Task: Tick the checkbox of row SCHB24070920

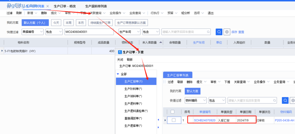Action: 174,120
